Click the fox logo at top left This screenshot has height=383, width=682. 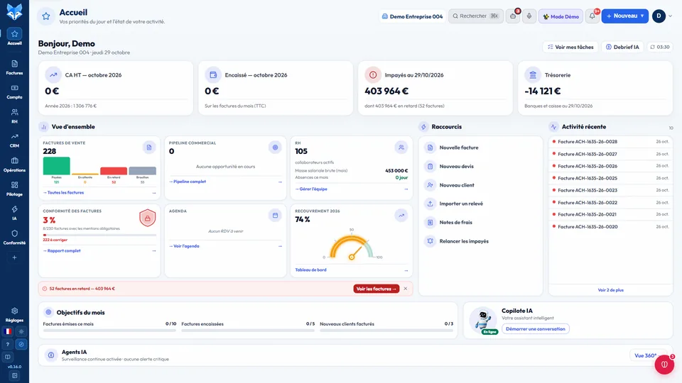click(x=14, y=12)
